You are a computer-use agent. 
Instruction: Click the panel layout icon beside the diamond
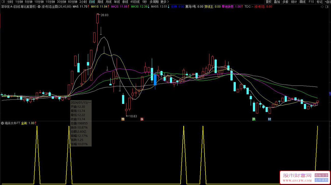[327, 7]
